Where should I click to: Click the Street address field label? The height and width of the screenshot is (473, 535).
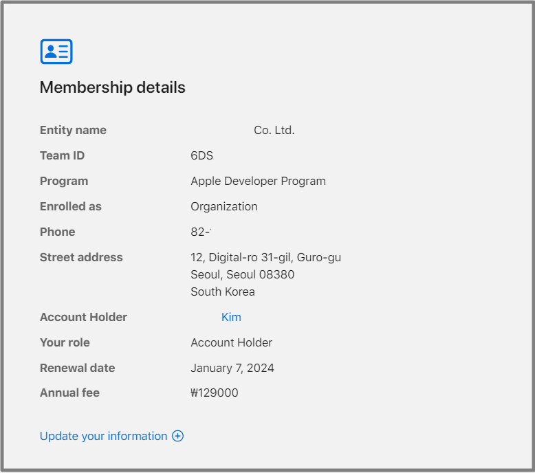81,257
